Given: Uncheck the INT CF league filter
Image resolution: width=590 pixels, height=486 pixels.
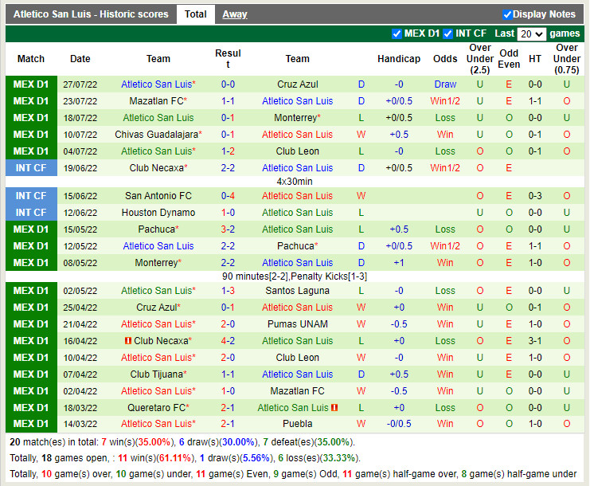Looking at the screenshot, I should point(447,33).
